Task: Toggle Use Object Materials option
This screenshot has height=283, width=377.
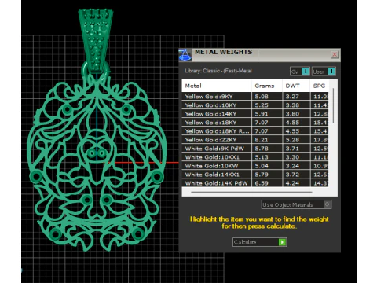Action: click(x=297, y=204)
